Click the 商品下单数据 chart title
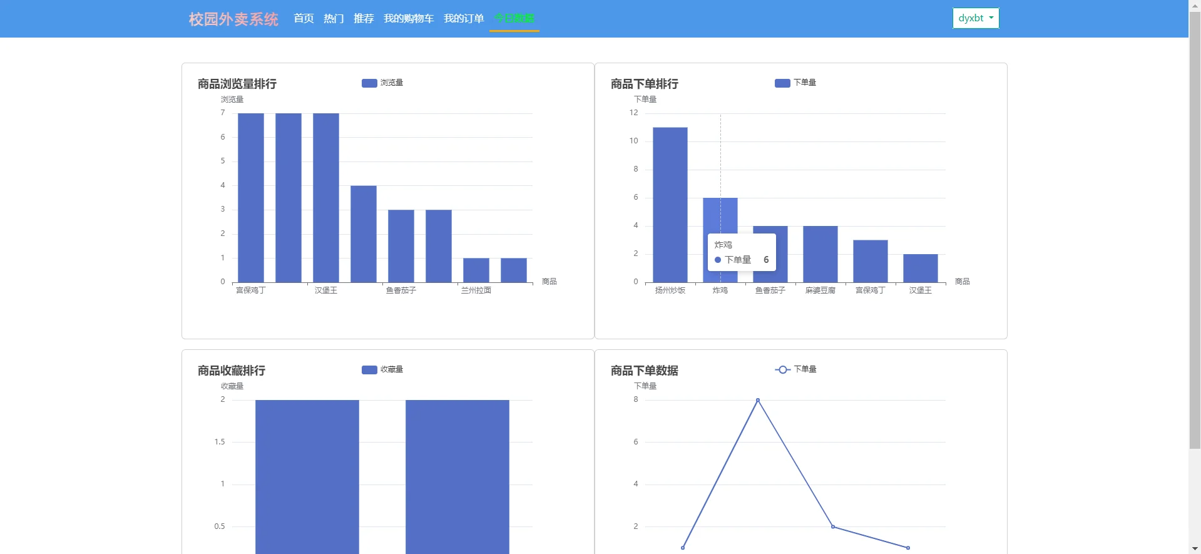This screenshot has height=554, width=1201. (645, 371)
